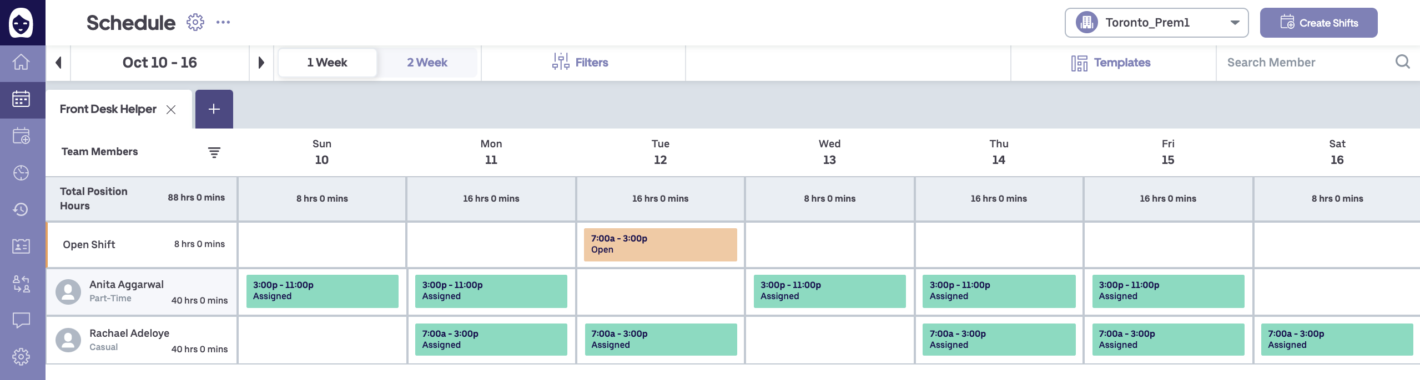
Task: Apply the Team Members filter icon
Action: (214, 151)
